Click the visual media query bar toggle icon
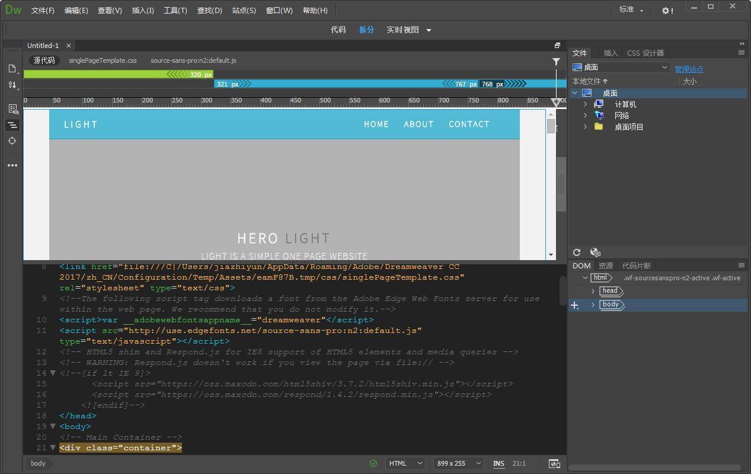 pyautogui.click(x=12, y=125)
